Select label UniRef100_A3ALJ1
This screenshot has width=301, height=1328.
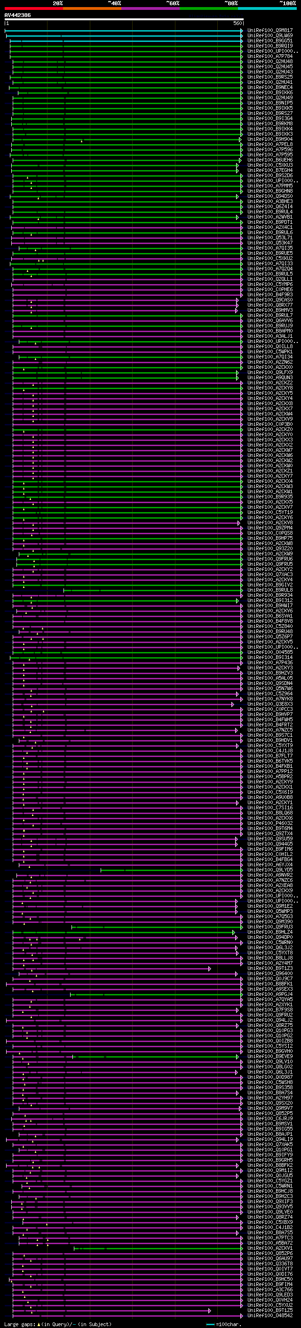pyautogui.click(x=269, y=336)
